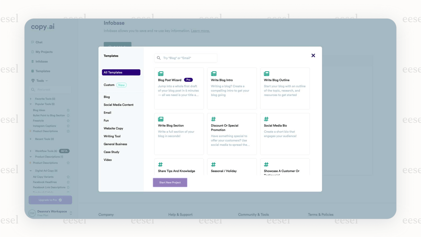Favorite the Blog Ideas tool

(68, 110)
